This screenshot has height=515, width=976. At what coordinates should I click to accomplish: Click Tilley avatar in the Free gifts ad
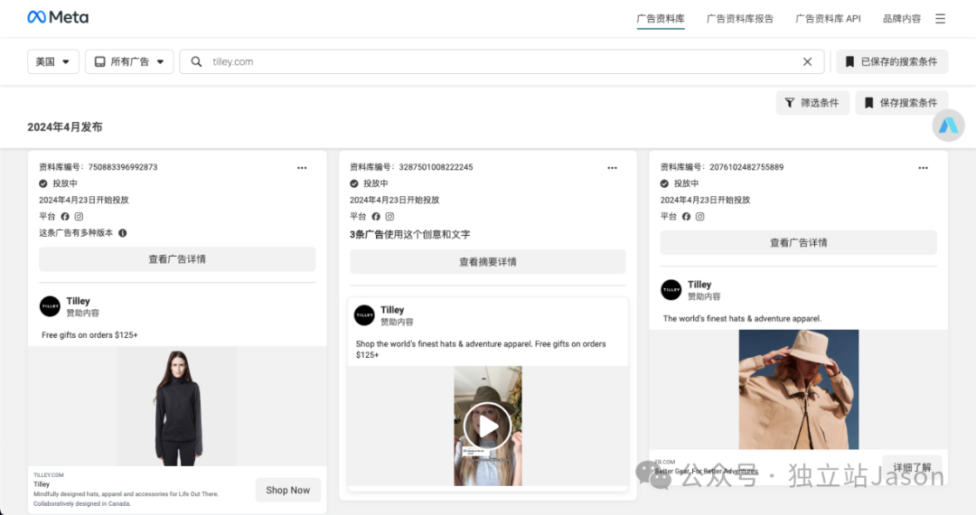point(50,306)
